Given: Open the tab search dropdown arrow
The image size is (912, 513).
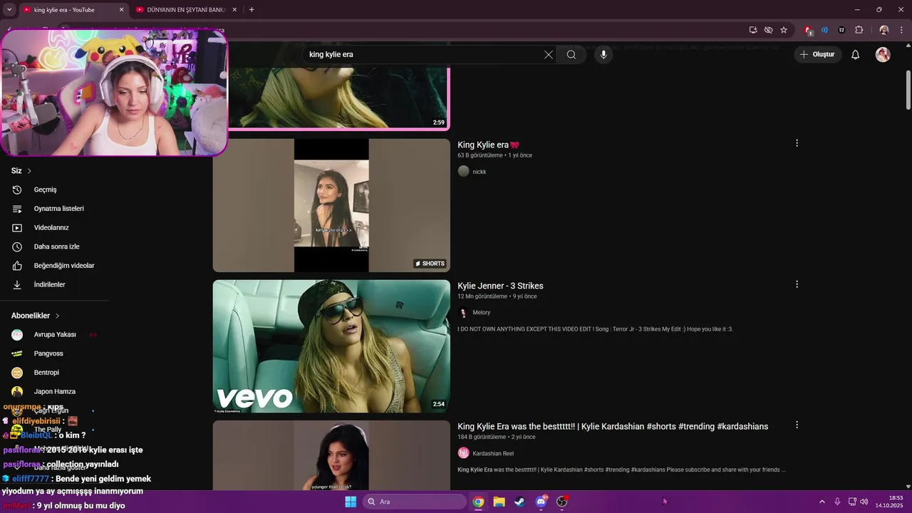Looking at the screenshot, I should coord(9,10).
